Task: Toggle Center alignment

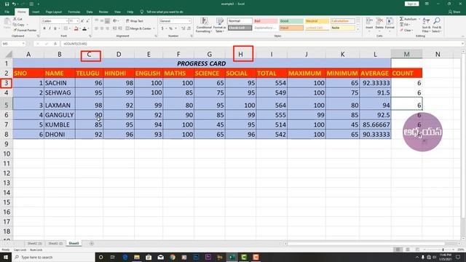Action: (102, 28)
